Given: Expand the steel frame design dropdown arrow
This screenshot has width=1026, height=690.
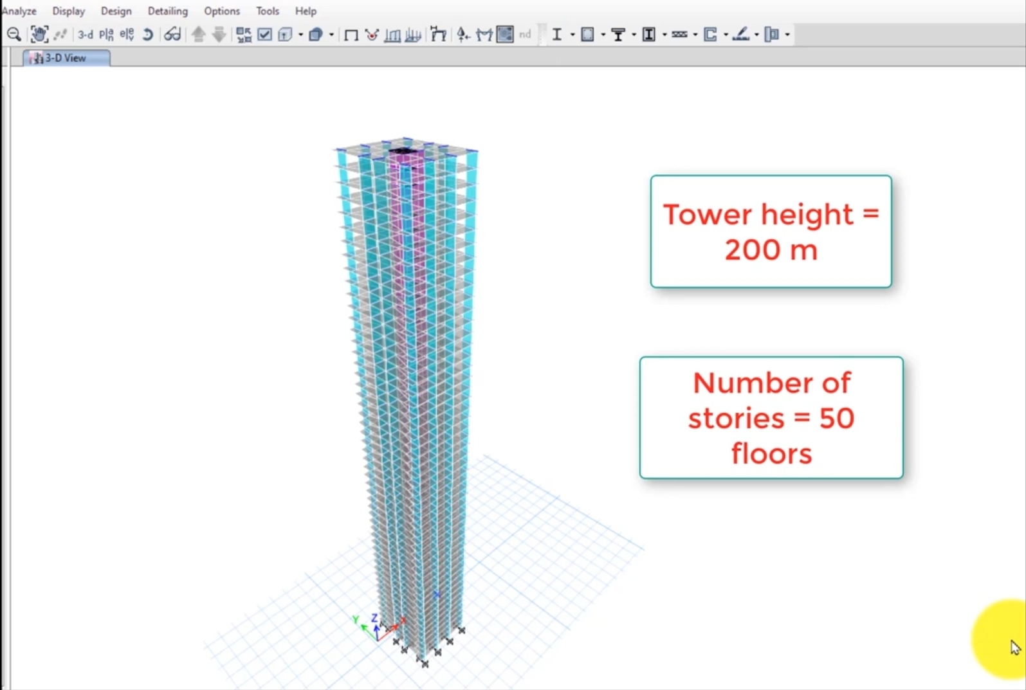Looking at the screenshot, I should [572, 35].
